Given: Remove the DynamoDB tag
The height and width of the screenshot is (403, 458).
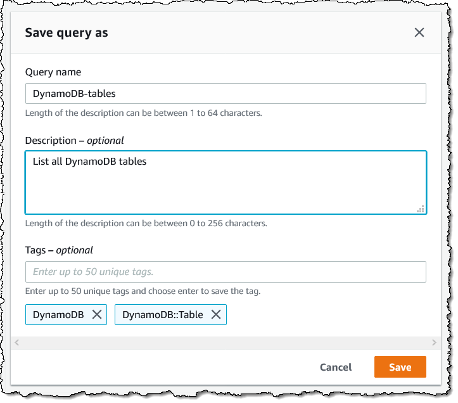Looking at the screenshot, I should [97, 314].
